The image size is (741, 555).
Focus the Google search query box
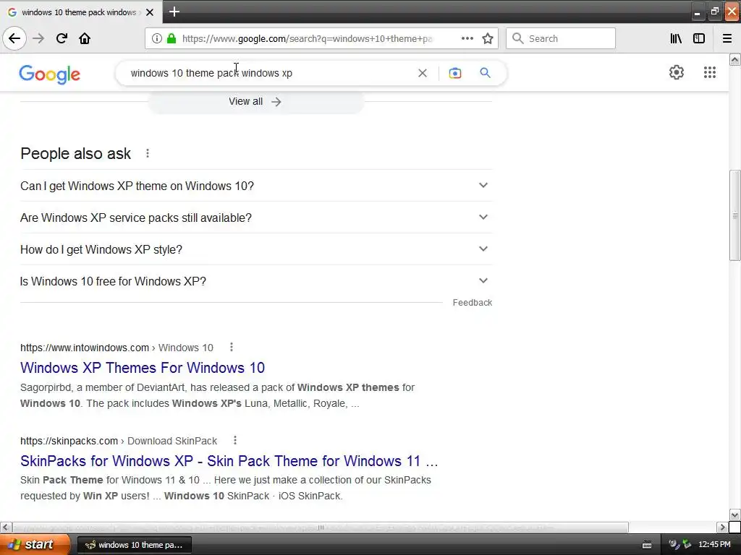269,73
